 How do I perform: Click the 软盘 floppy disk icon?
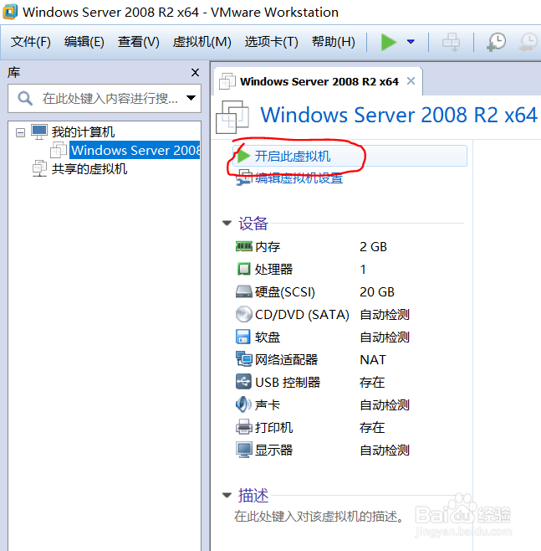tap(243, 337)
